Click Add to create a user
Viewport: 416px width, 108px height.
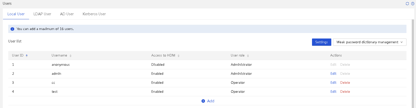pyautogui.click(x=211, y=101)
